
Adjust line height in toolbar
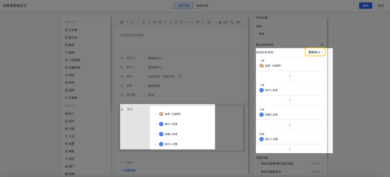coord(182,22)
